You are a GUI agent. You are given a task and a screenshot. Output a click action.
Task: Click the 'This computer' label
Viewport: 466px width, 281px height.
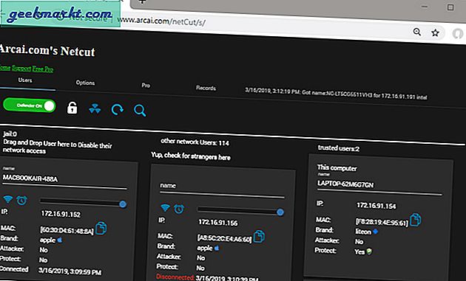click(337, 167)
